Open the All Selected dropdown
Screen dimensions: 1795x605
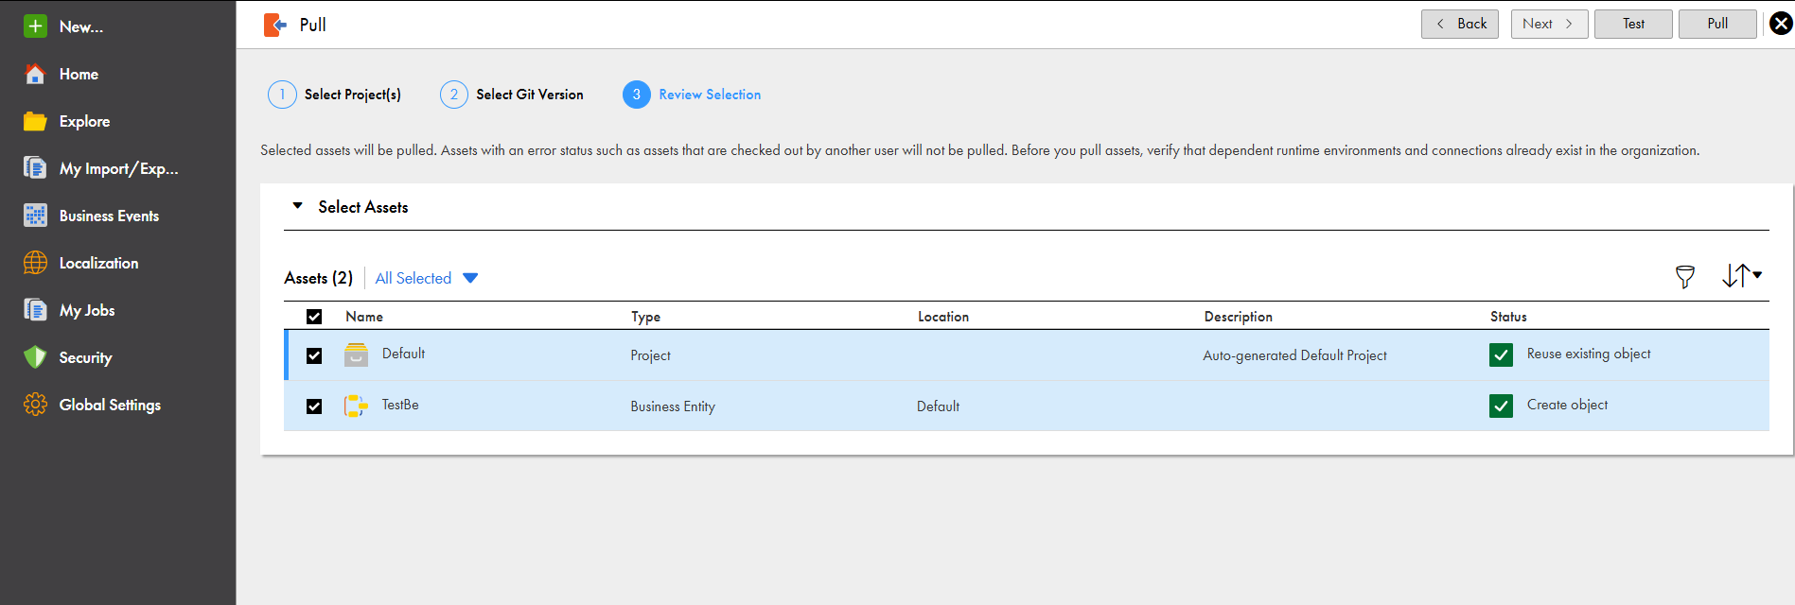427,278
